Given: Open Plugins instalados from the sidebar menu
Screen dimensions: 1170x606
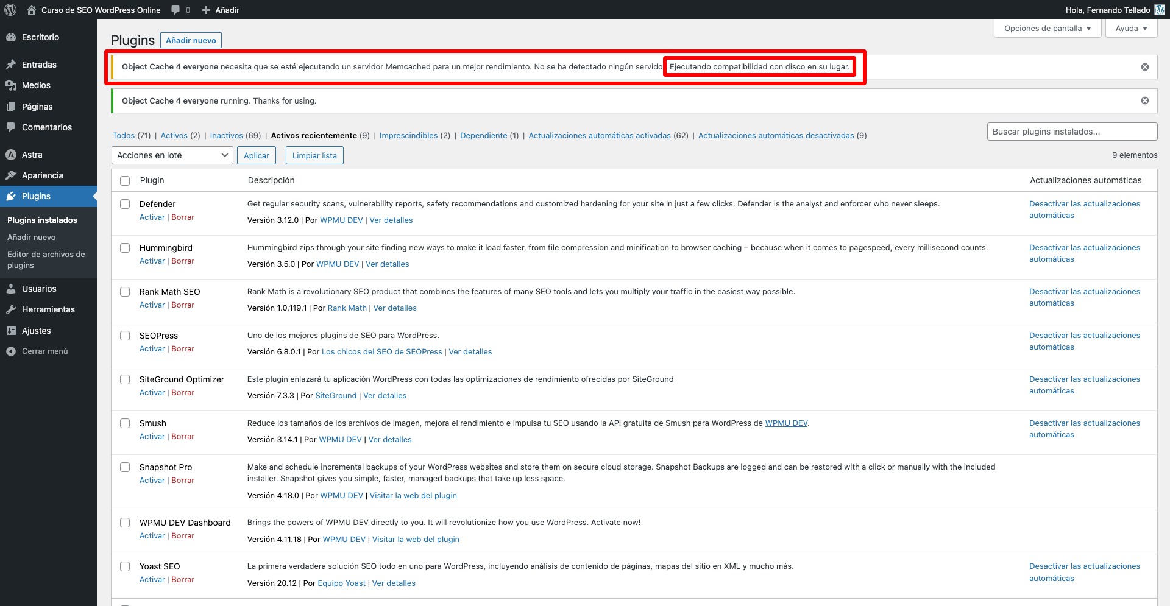Looking at the screenshot, I should click(42, 220).
